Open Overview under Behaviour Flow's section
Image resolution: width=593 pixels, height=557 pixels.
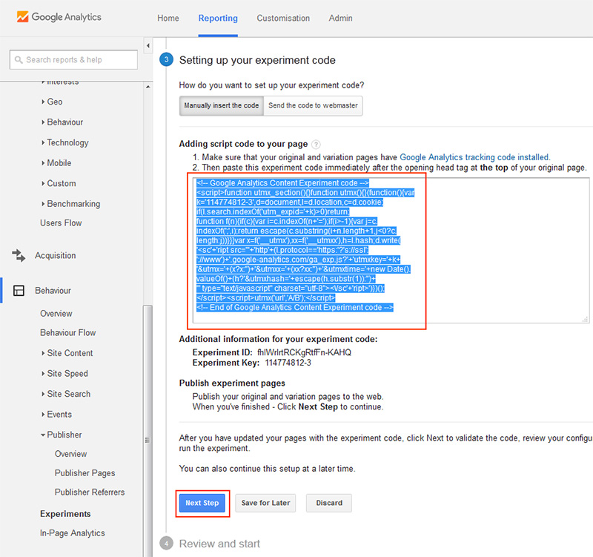[x=56, y=313]
